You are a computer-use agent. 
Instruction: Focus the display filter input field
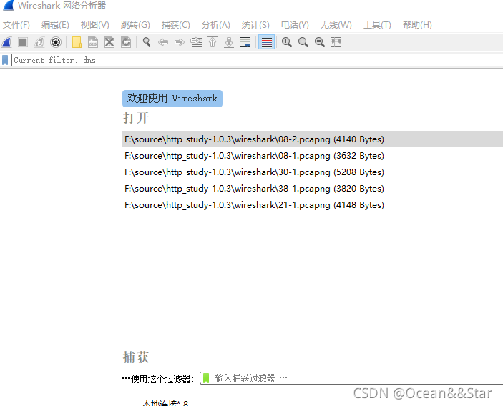258,60
